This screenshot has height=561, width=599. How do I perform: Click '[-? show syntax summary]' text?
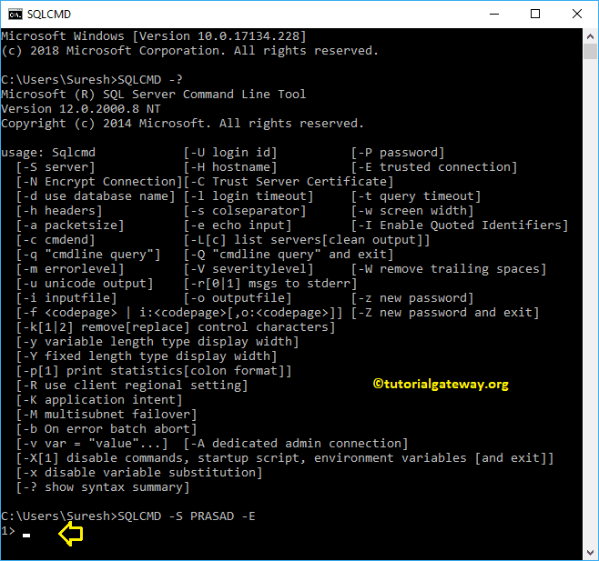point(103,487)
